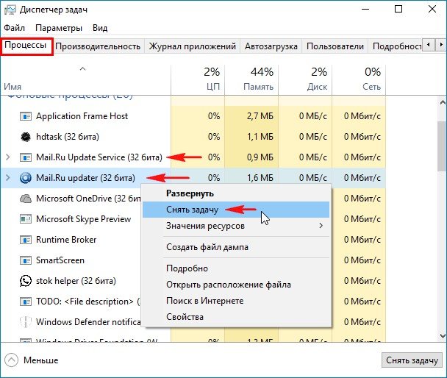Expand the Mail.Ru Update Service row

click(x=8, y=157)
